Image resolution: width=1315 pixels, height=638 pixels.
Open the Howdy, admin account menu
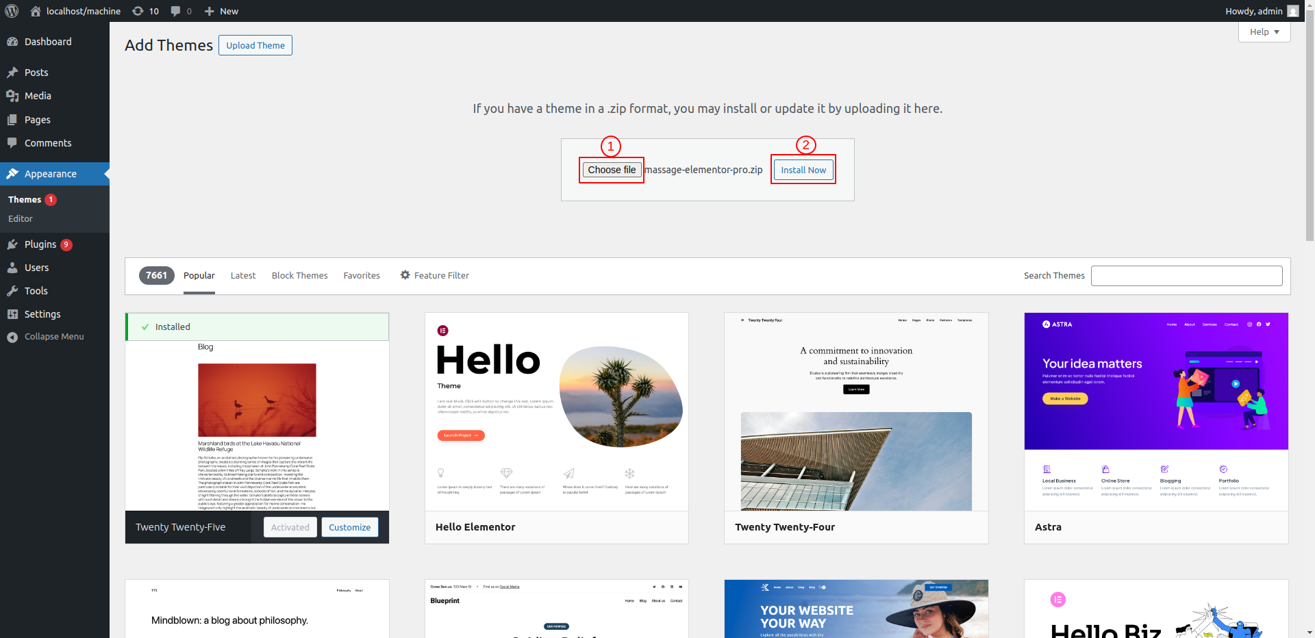pyautogui.click(x=1261, y=11)
